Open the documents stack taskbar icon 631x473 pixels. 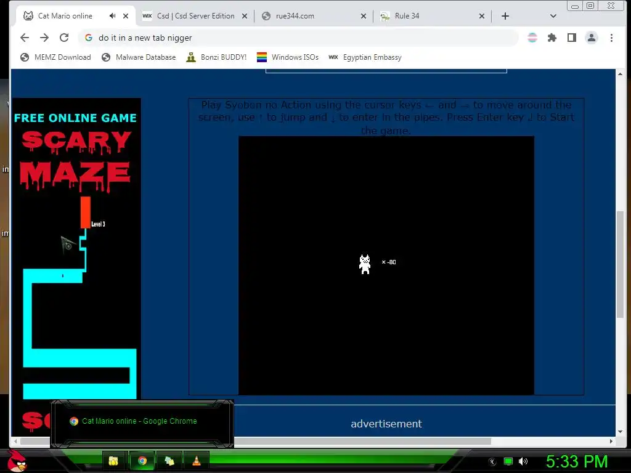point(169,461)
